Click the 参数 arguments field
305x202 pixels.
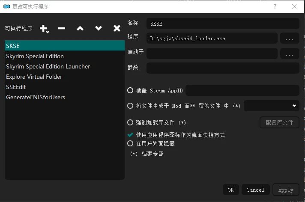coord(223,68)
